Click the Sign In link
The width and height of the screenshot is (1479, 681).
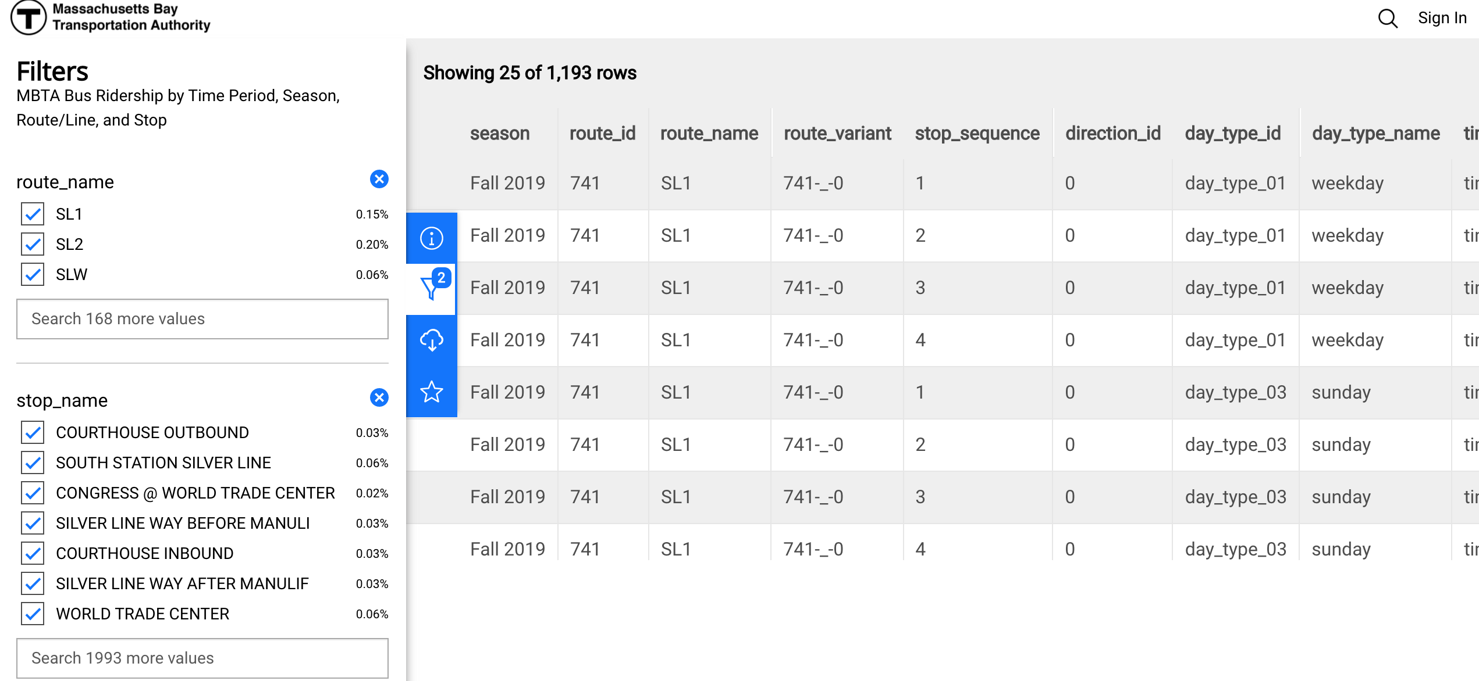1442,19
